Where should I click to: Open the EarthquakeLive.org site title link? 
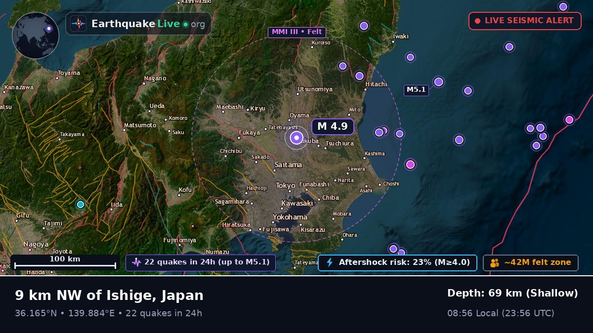148,24
